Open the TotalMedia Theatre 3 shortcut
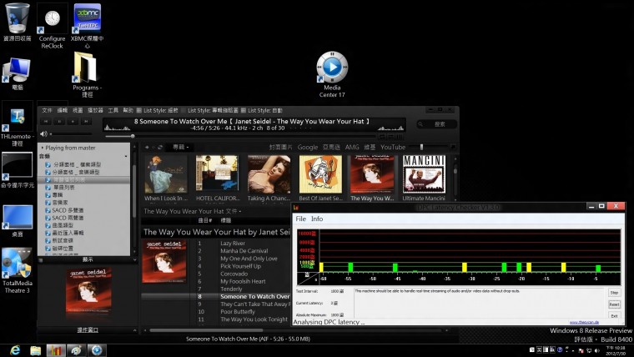The image size is (634, 357). (17, 265)
